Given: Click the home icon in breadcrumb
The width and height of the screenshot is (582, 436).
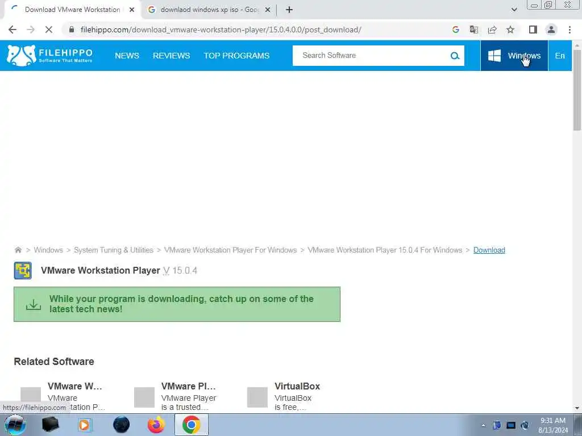Looking at the screenshot, I should (x=18, y=250).
